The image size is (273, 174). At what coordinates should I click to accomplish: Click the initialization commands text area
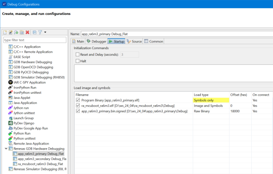point(173,73)
